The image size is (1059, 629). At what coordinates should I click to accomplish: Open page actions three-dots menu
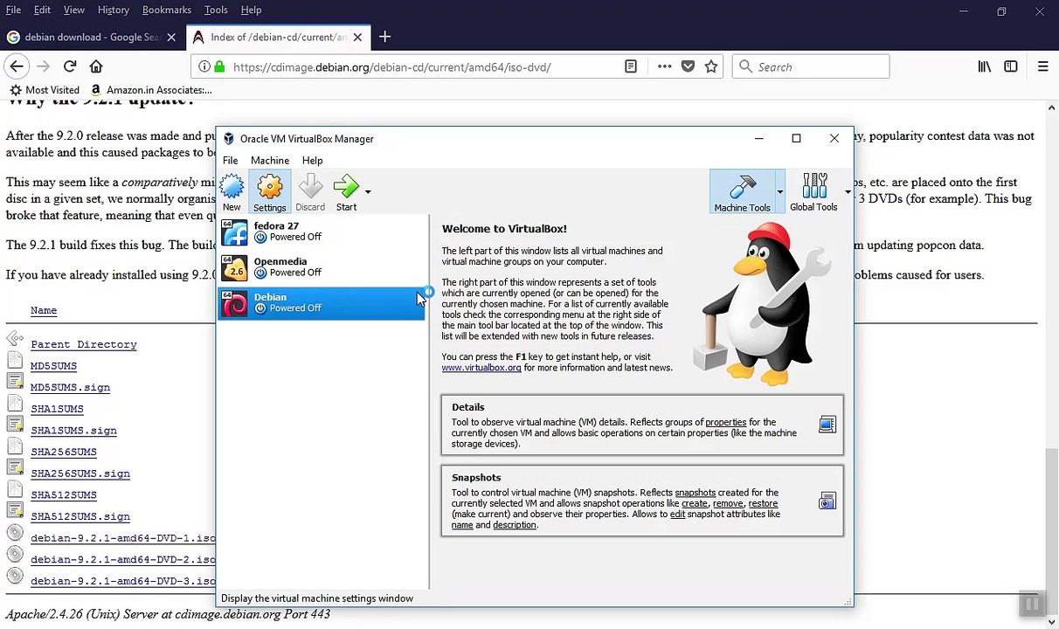665,66
